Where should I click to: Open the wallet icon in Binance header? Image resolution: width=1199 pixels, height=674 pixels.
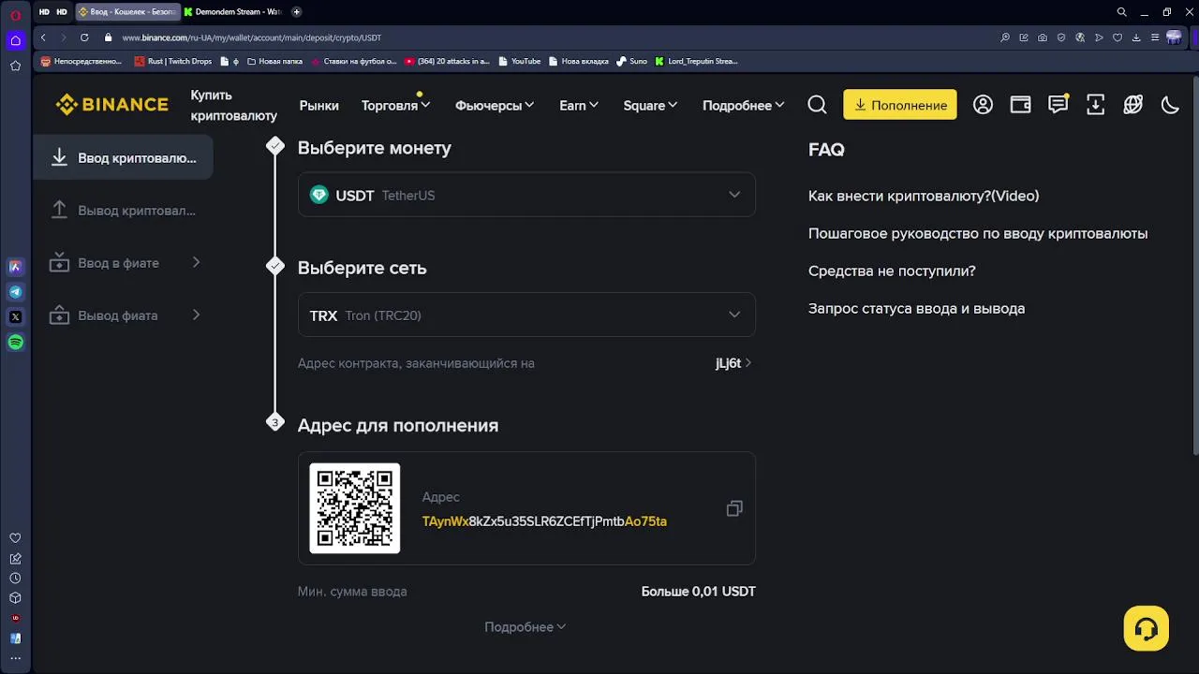coord(1020,105)
